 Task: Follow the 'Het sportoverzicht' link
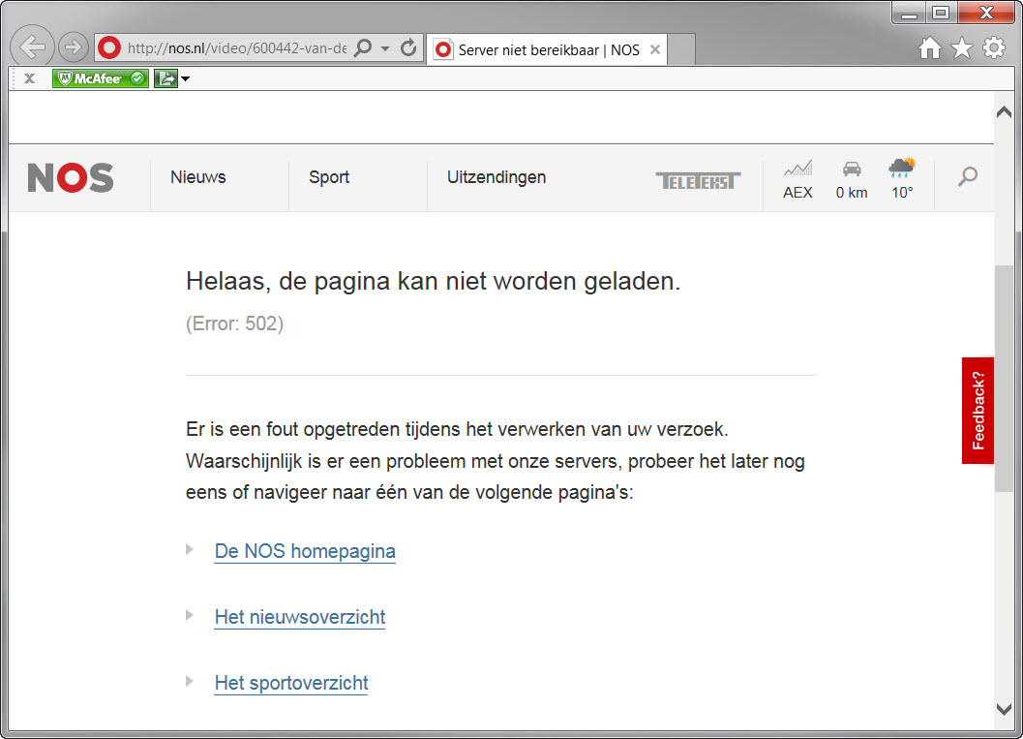click(x=291, y=683)
